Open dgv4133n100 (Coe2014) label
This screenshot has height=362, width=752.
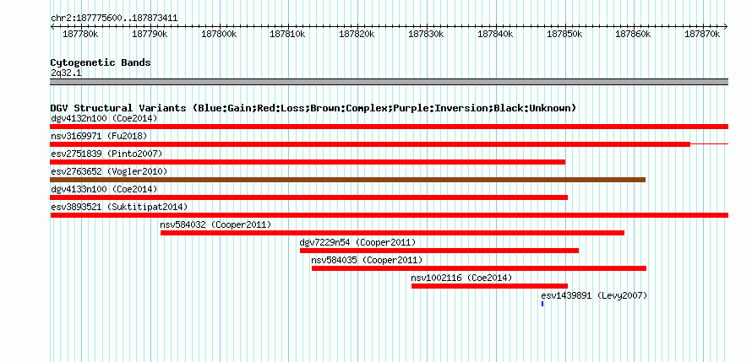pos(104,189)
